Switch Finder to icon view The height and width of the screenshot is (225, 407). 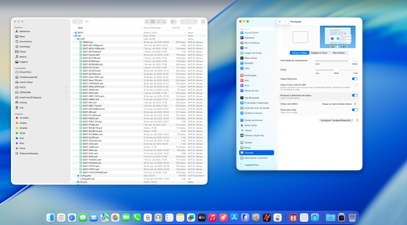click(147, 22)
